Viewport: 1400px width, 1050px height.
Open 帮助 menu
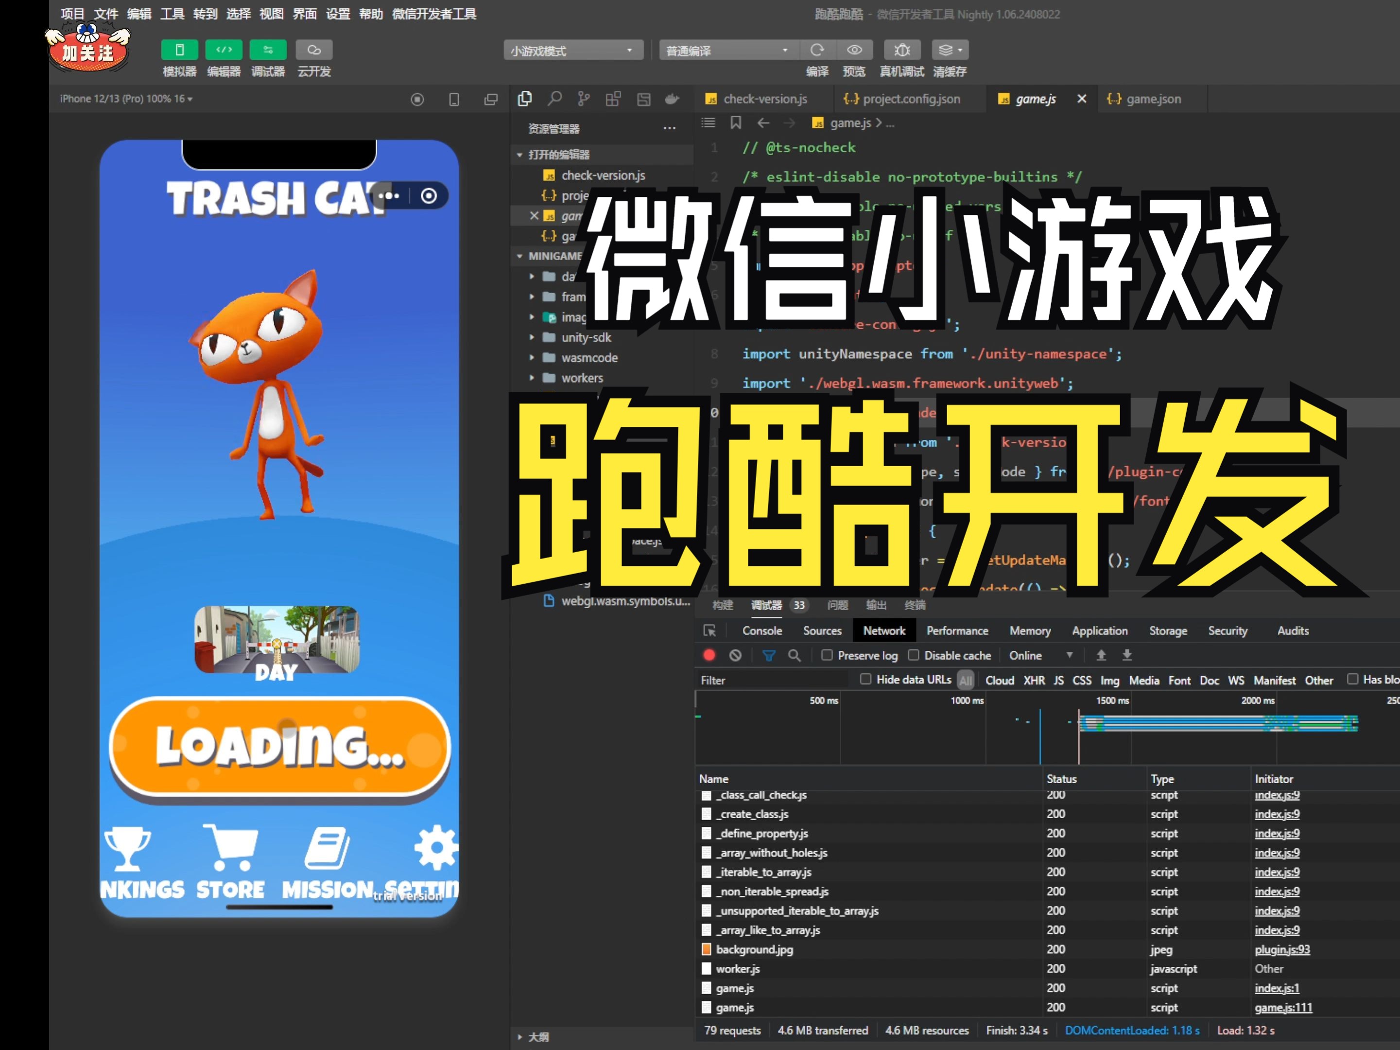coord(371,14)
